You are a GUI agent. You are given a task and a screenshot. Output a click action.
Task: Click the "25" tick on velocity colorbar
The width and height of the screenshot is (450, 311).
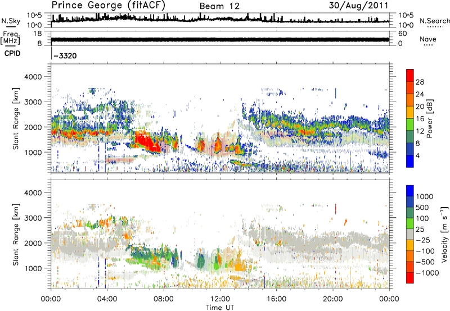coord(420,230)
